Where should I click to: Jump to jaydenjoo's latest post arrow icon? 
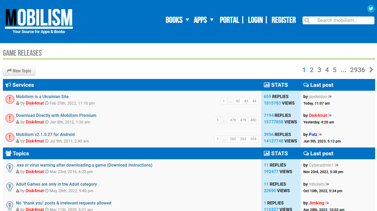330,97
